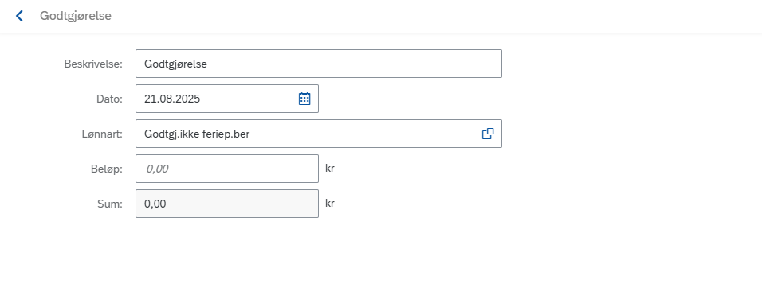Click the Beskrivelse input field
Viewport: 762px width, 295px height.
[x=319, y=64]
